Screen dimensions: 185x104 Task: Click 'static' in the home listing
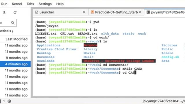[x=128, y=34]
